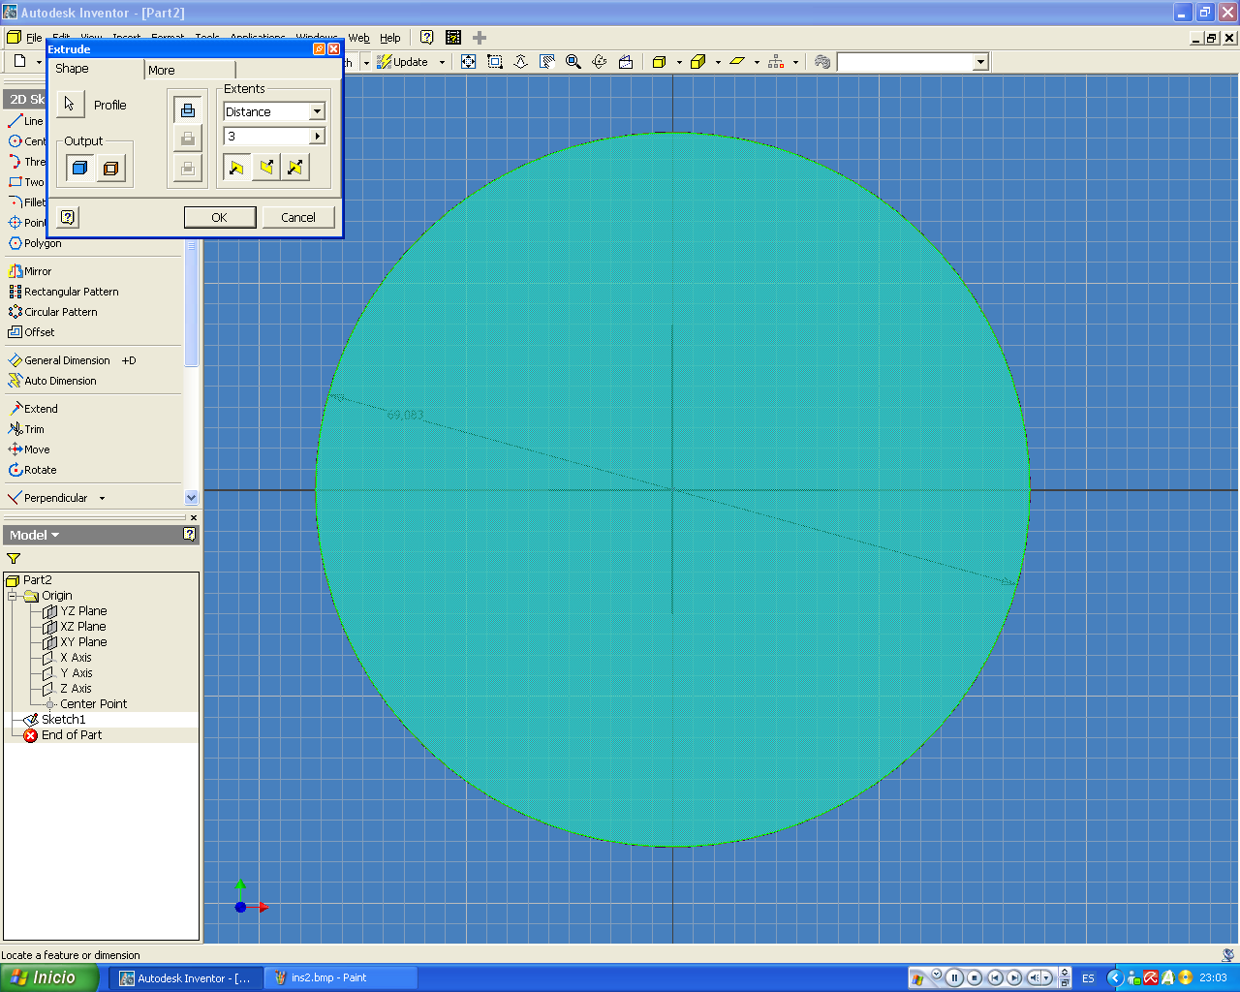This screenshot has width=1240, height=992.
Task: Click the Update button in toolbar
Action: click(x=403, y=62)
